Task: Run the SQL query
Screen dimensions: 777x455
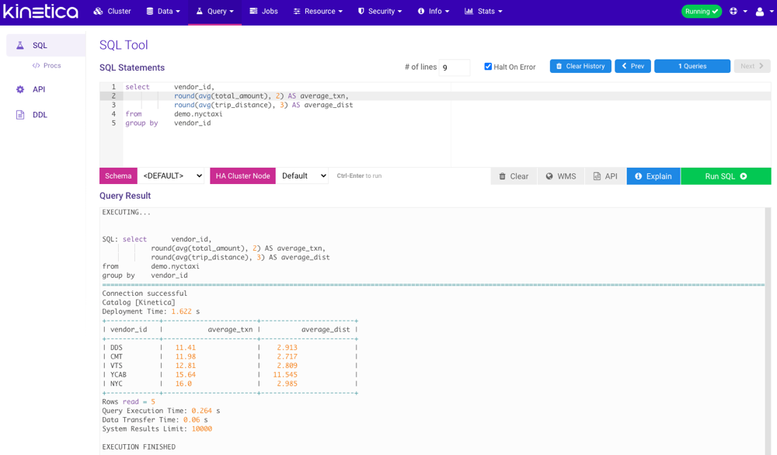Action: [x=725, y=175]
